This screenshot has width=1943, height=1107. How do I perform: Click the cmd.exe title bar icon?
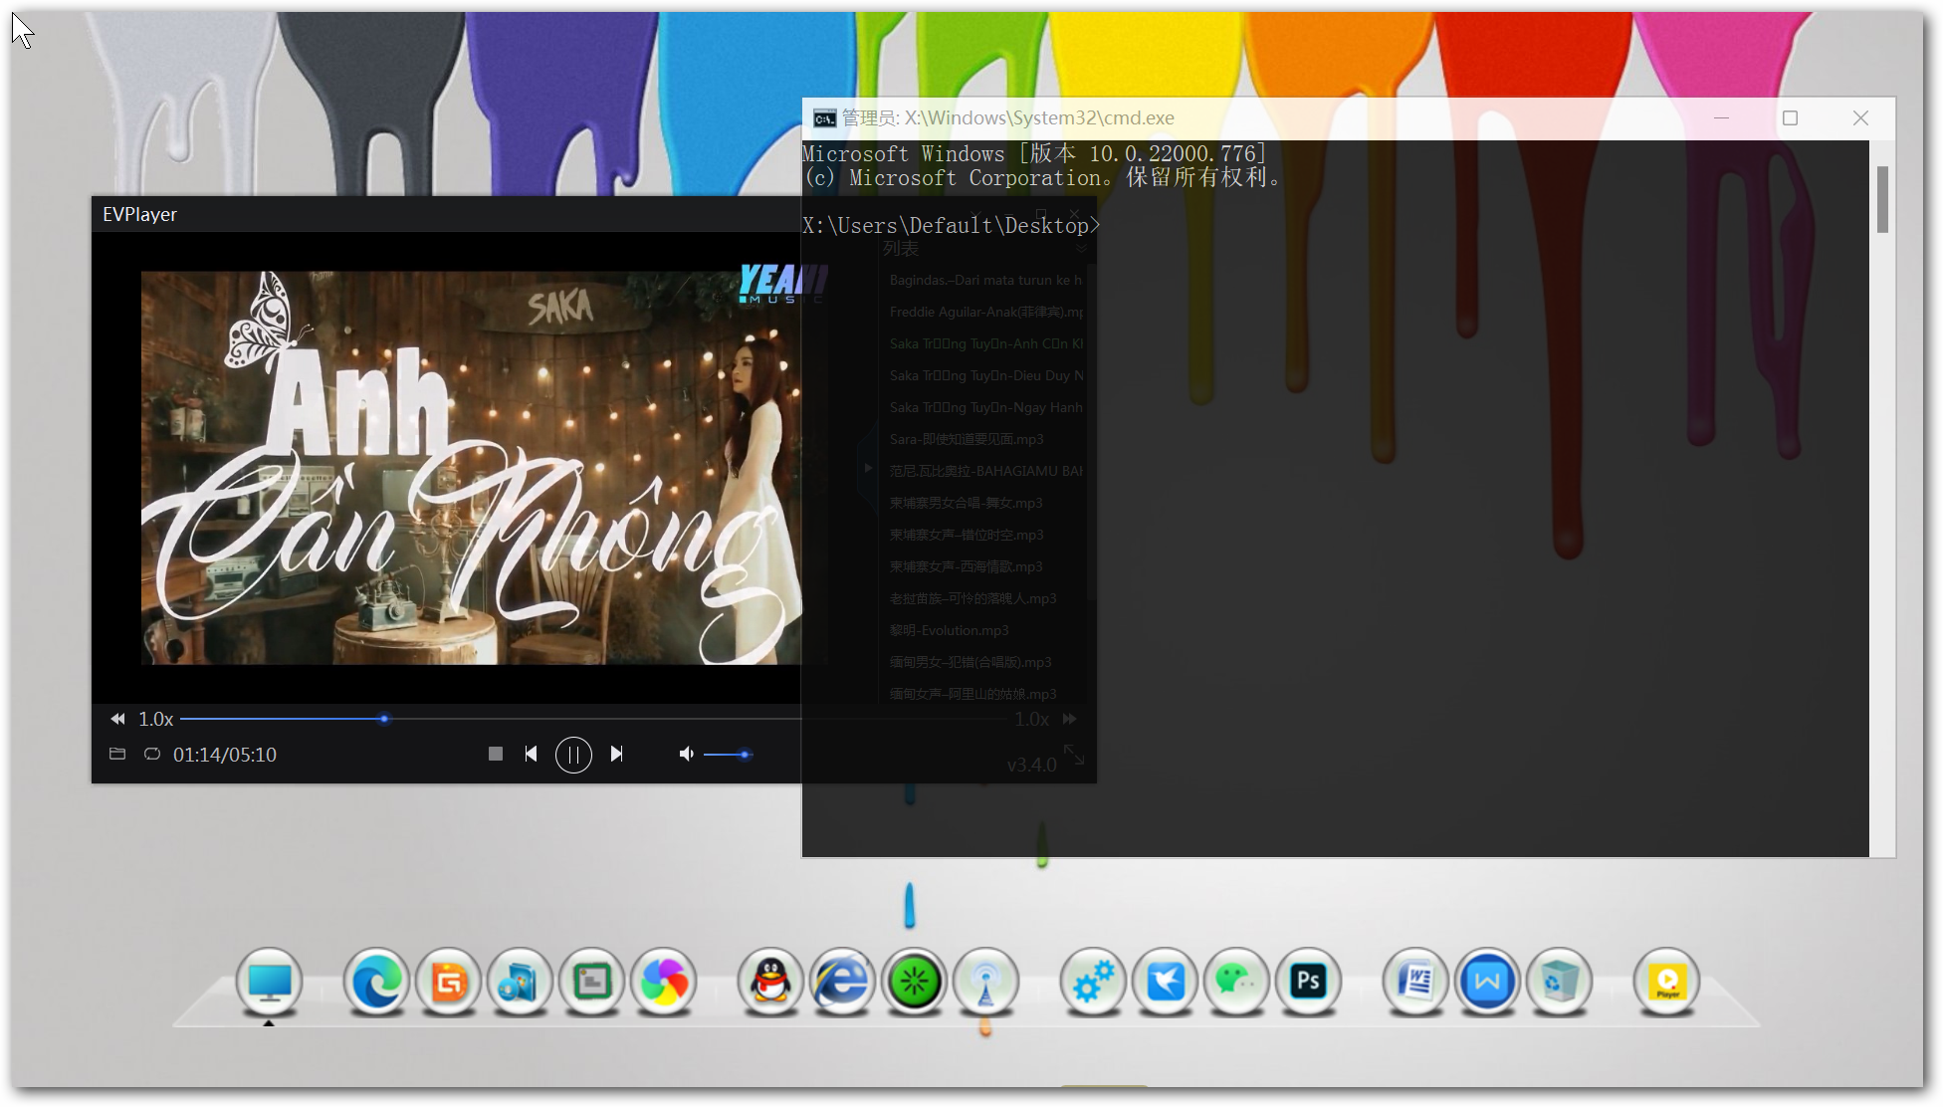824,118
